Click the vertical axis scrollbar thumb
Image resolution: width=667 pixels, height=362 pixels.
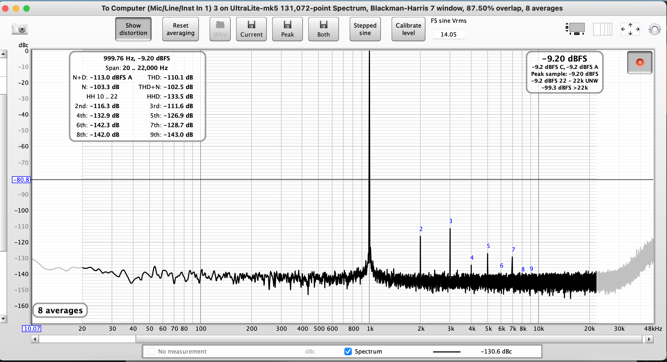tap(3, 172)
